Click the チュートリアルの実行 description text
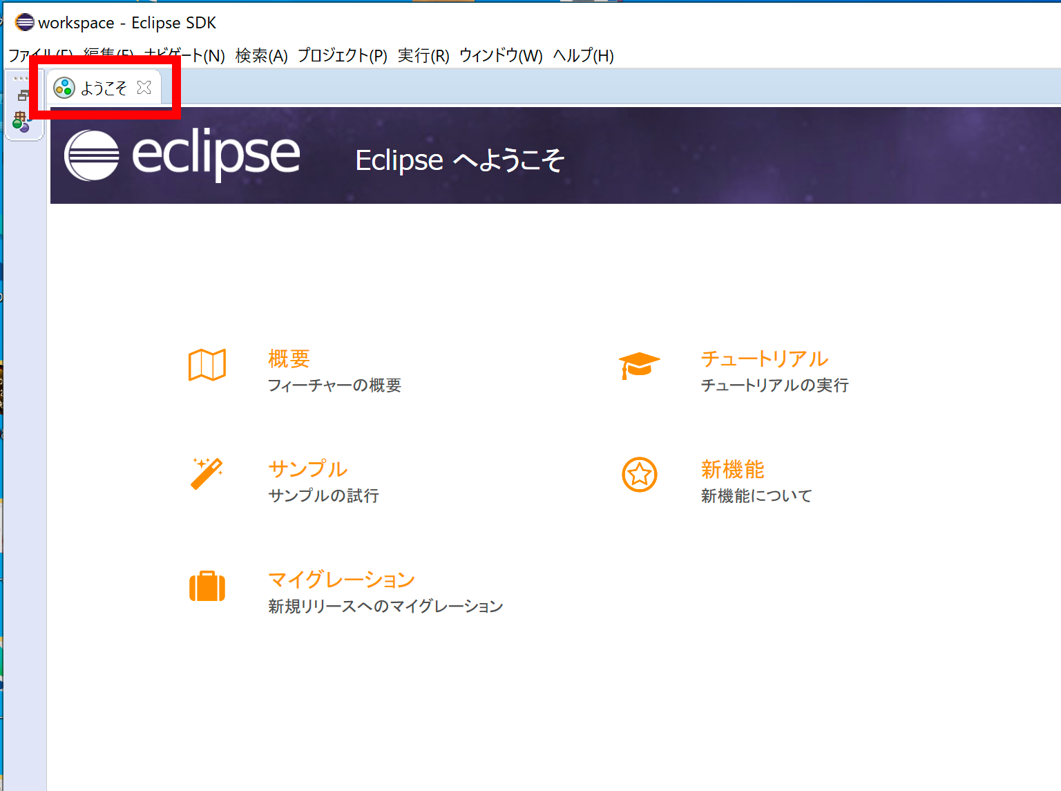The width and height of the screenshot is (1061, 791). click(774, 385)
